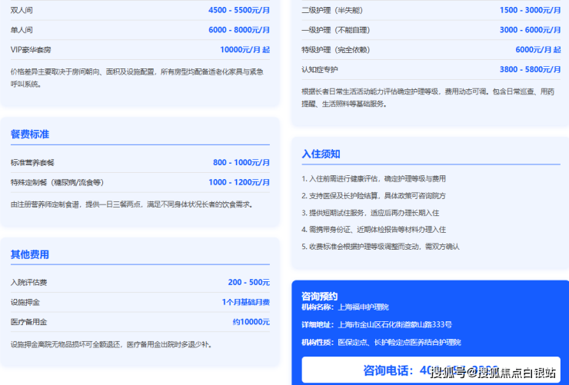Click the 详细地址 蒙山路333号 line
Screen dimensions: 569x385
(x=377, y=325)
